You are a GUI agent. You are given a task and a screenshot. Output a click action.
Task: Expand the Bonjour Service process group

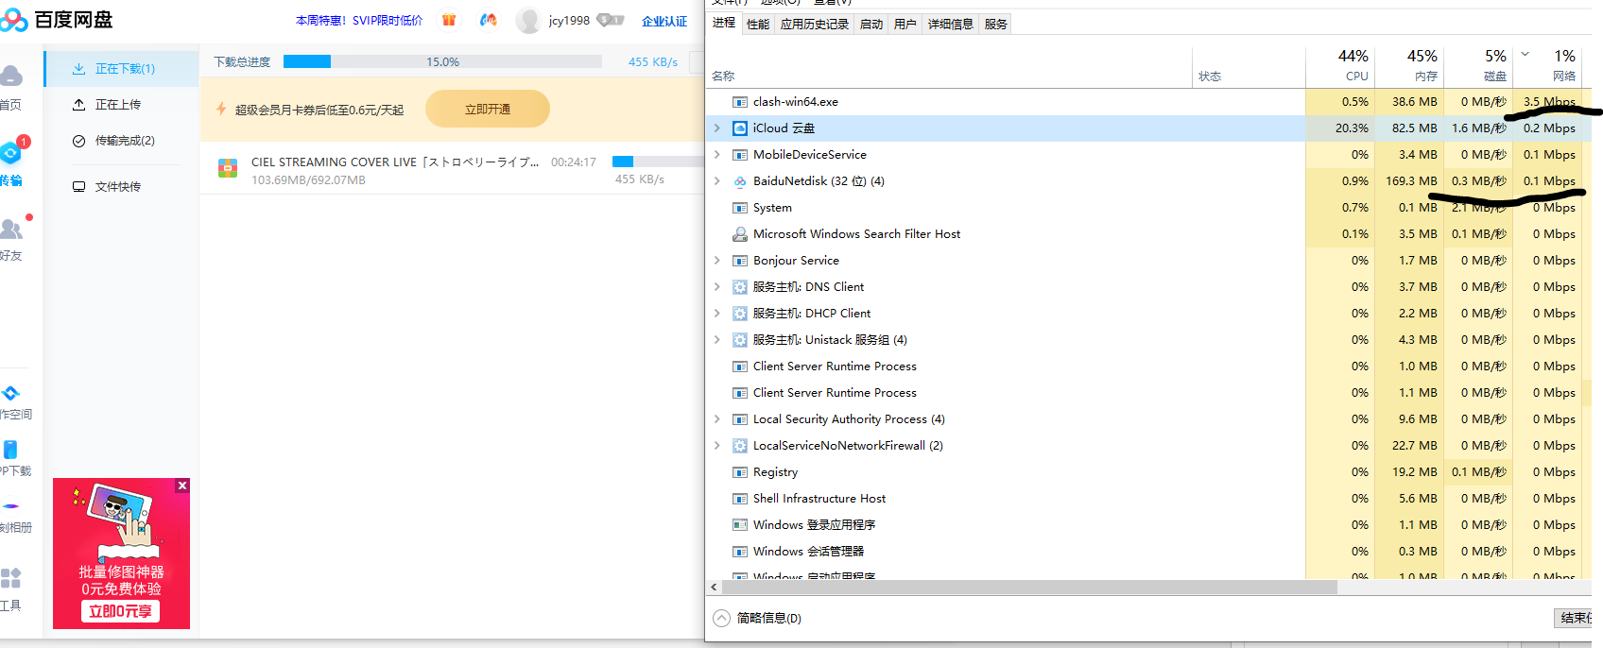(717, 261)
